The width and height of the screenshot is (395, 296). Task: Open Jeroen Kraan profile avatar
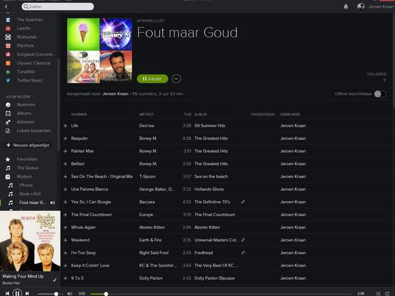(360, 7)
